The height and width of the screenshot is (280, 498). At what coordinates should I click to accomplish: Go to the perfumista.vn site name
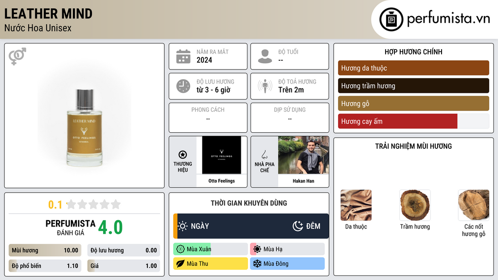(x=448, y=18)
